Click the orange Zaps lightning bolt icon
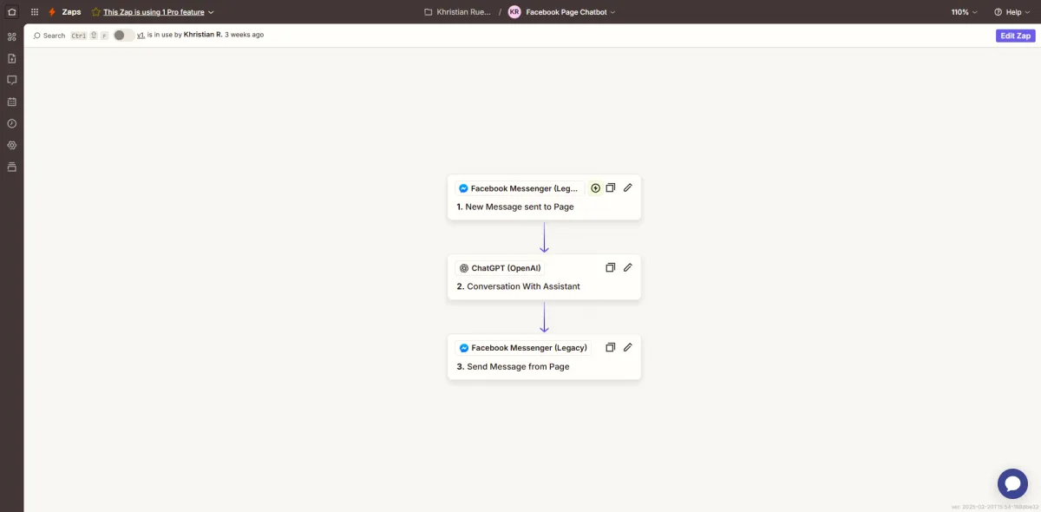1041x512 pixels. [x=52, y=12]
